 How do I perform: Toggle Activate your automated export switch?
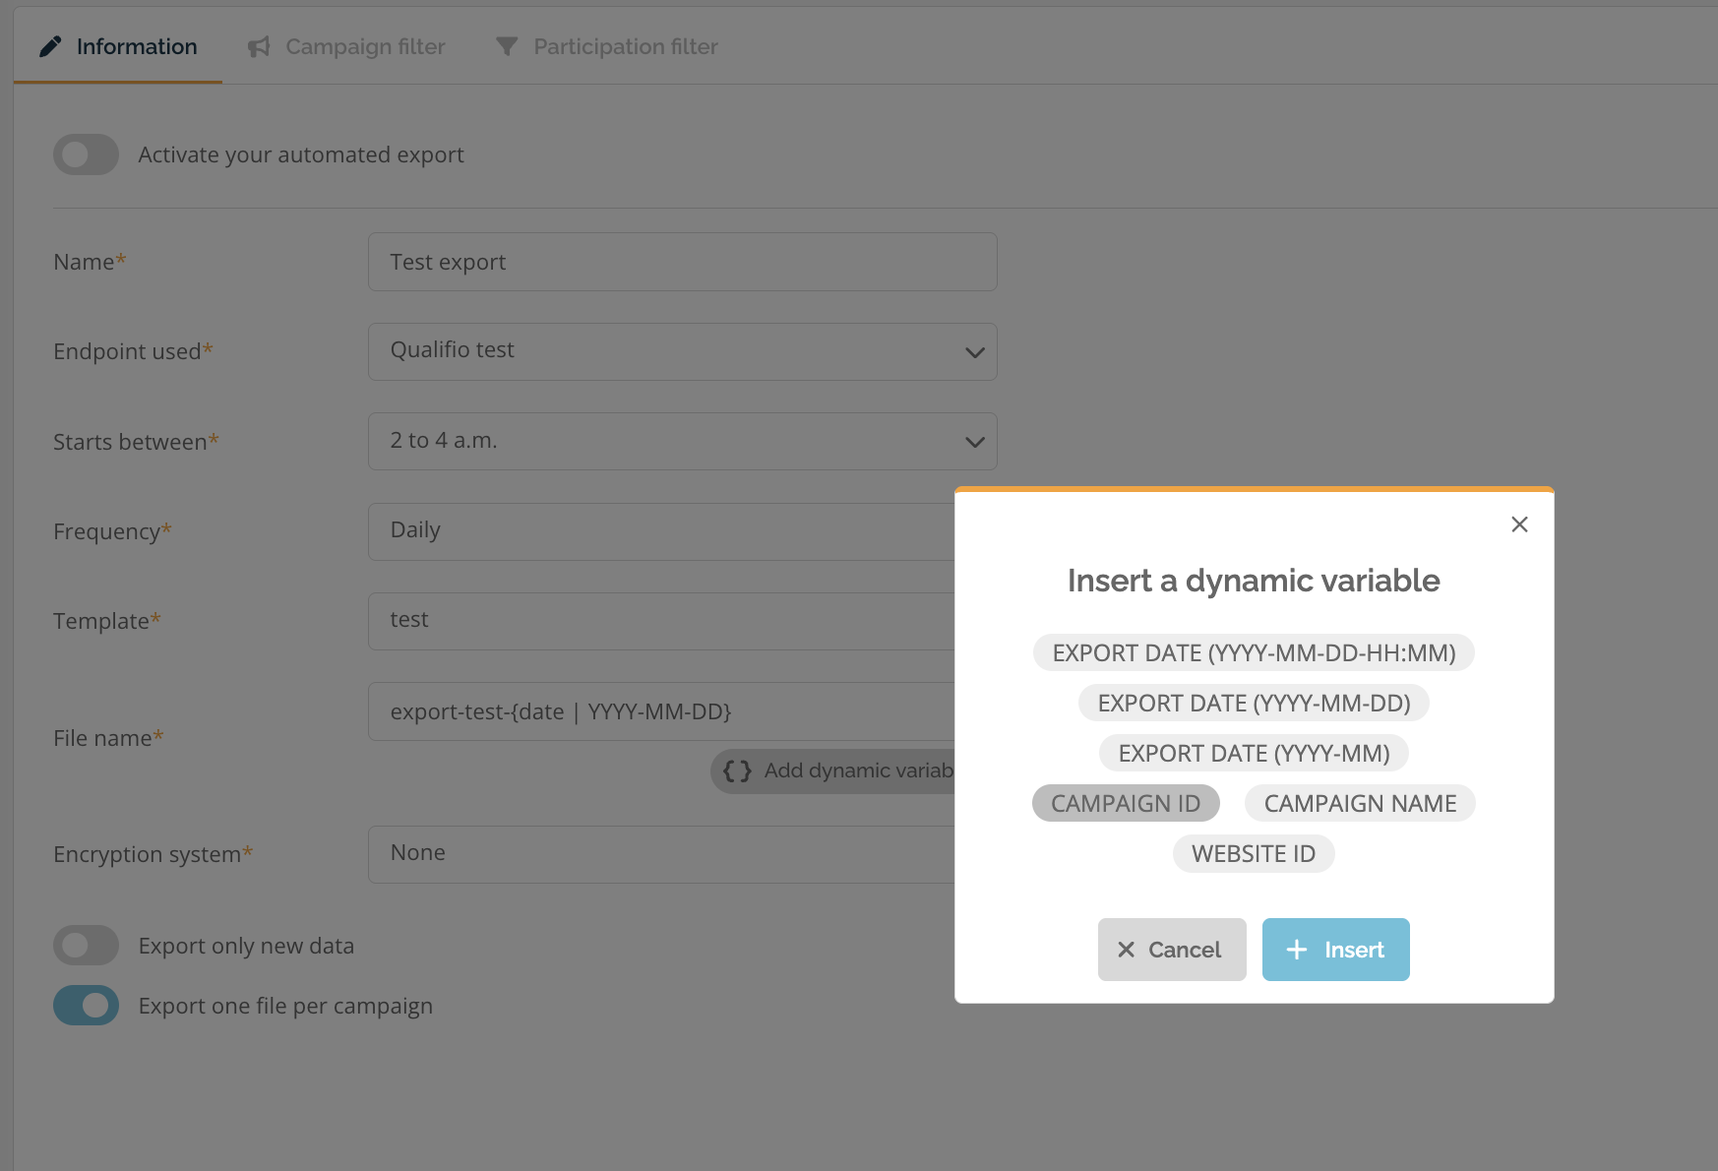pos(87,154)
